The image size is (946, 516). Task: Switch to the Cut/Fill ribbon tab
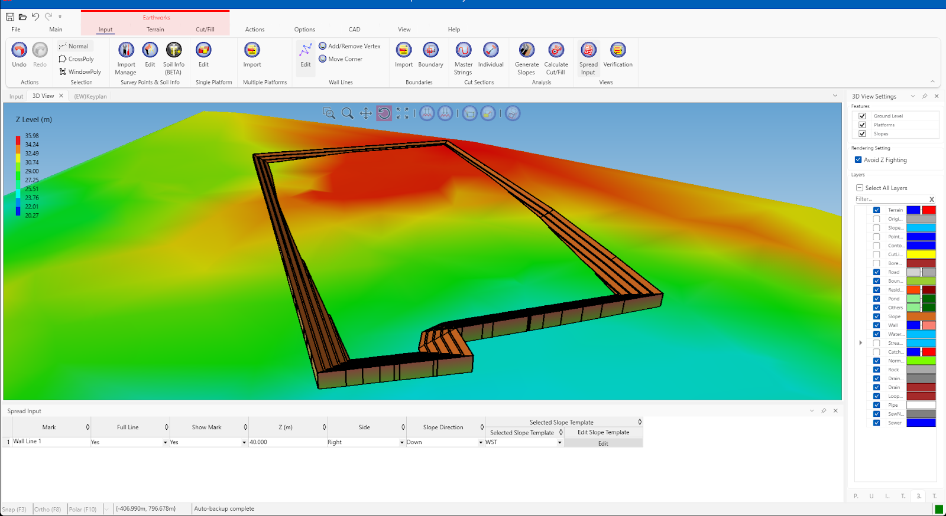pos(205,30)
